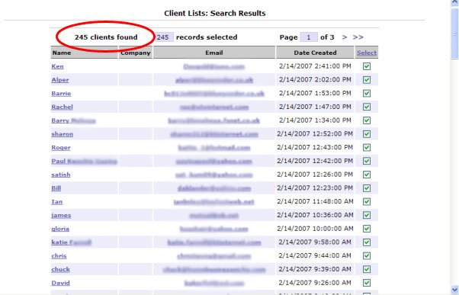Click the date 2/14/2007 10:00:00 AM
Screen dimensions: 459x295
click(315, 229)
